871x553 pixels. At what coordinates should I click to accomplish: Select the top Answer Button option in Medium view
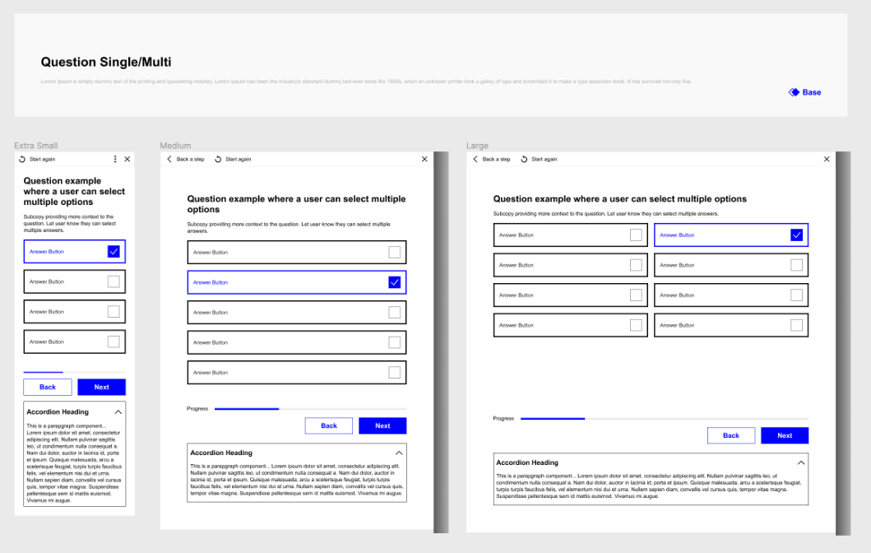click(296, 252)
